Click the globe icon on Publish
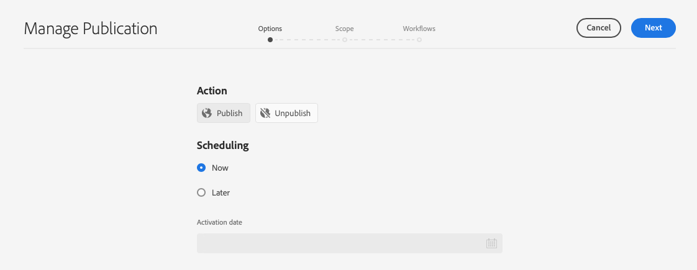The image size is (697, 270). point(207,113)
